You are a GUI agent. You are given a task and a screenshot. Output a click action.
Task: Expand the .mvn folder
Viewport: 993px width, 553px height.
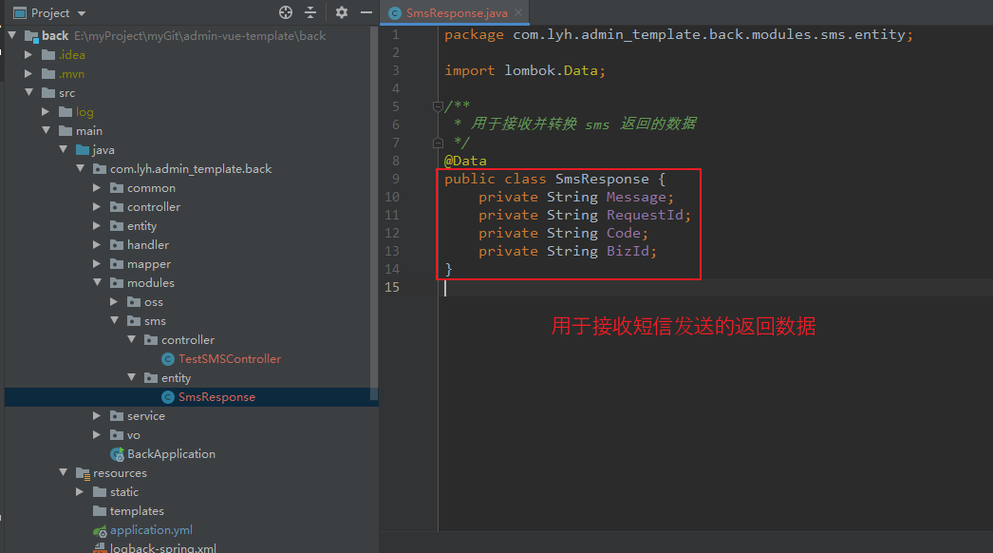click(28, 73)
